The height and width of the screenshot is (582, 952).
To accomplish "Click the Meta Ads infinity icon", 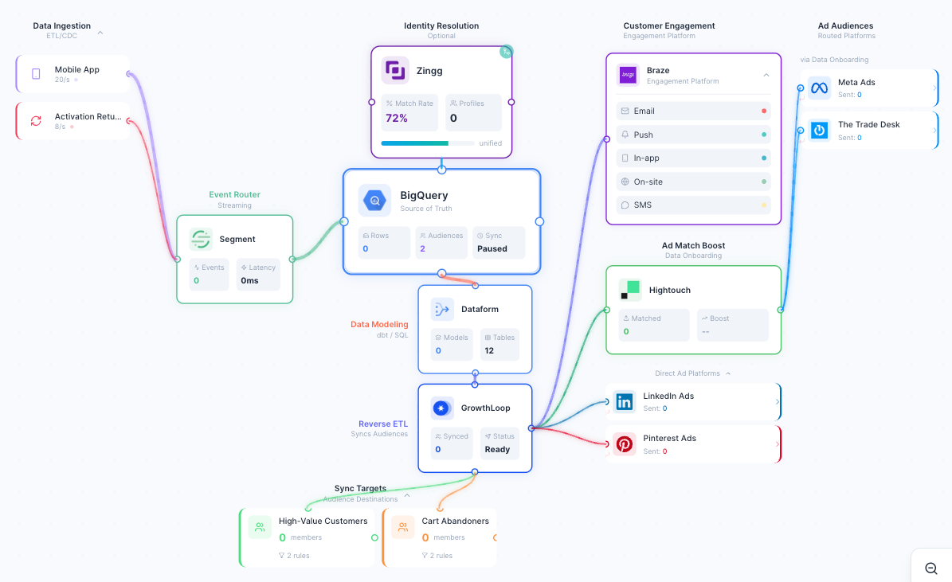I will pyautogui.click(x=819, y=88).
